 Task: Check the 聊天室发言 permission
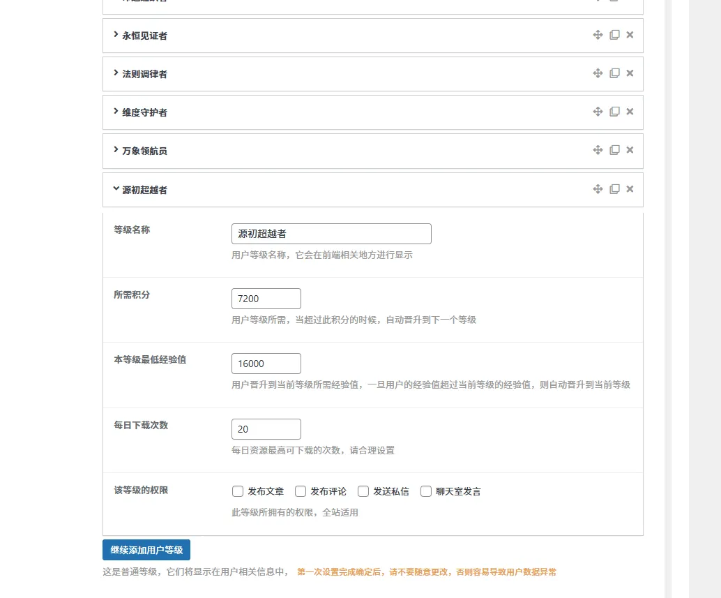coord(426,491)
